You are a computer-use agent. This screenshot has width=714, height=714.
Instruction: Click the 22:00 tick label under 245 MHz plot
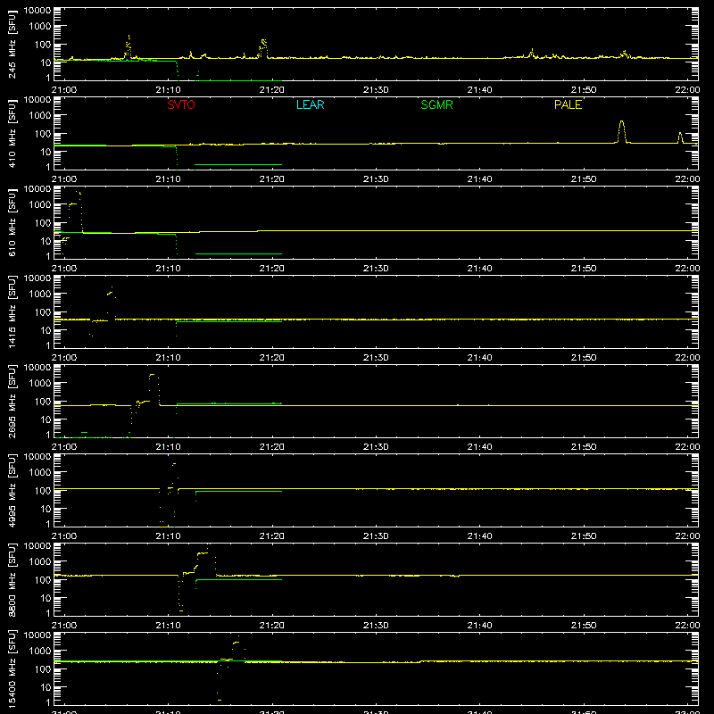(687, 90)
